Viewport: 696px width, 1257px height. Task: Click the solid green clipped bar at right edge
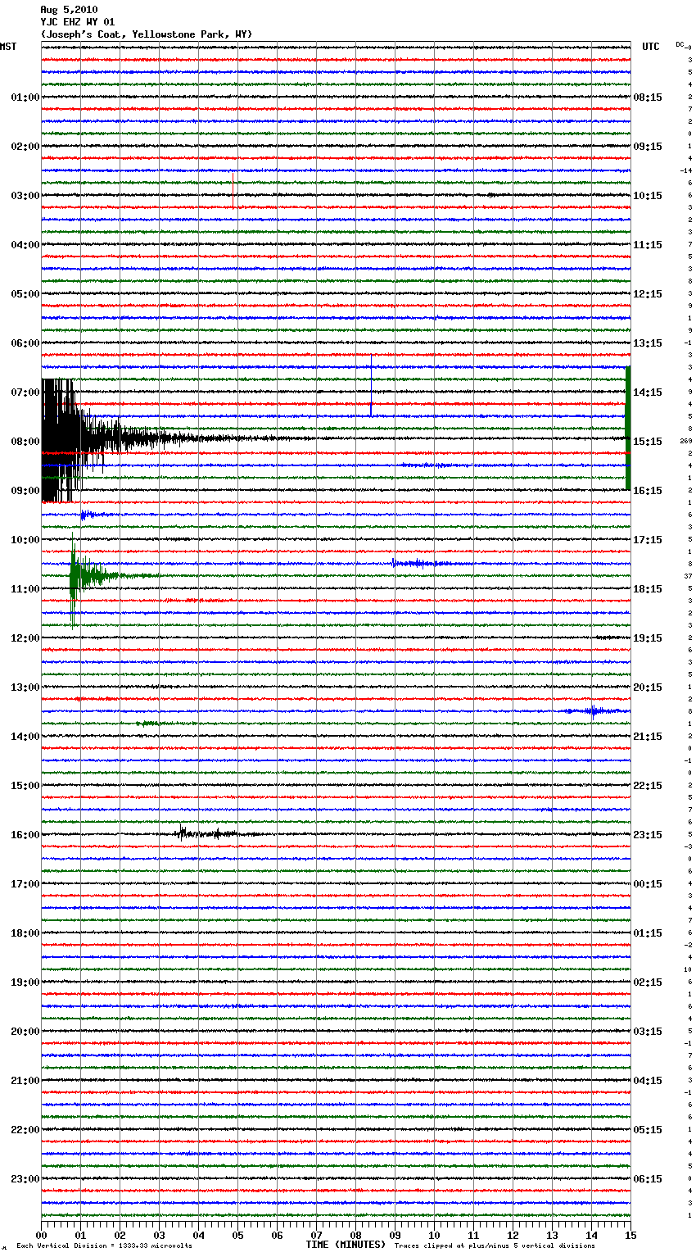pos(628,428)
